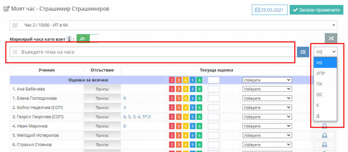348x152 pixels.
Task: Assign grade 2 to Иван Маринов
Action: click(x=172, y=126)
